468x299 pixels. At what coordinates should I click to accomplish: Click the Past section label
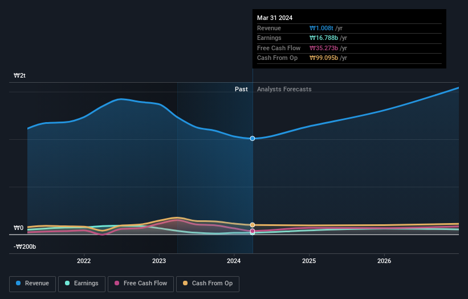point(241,89)
